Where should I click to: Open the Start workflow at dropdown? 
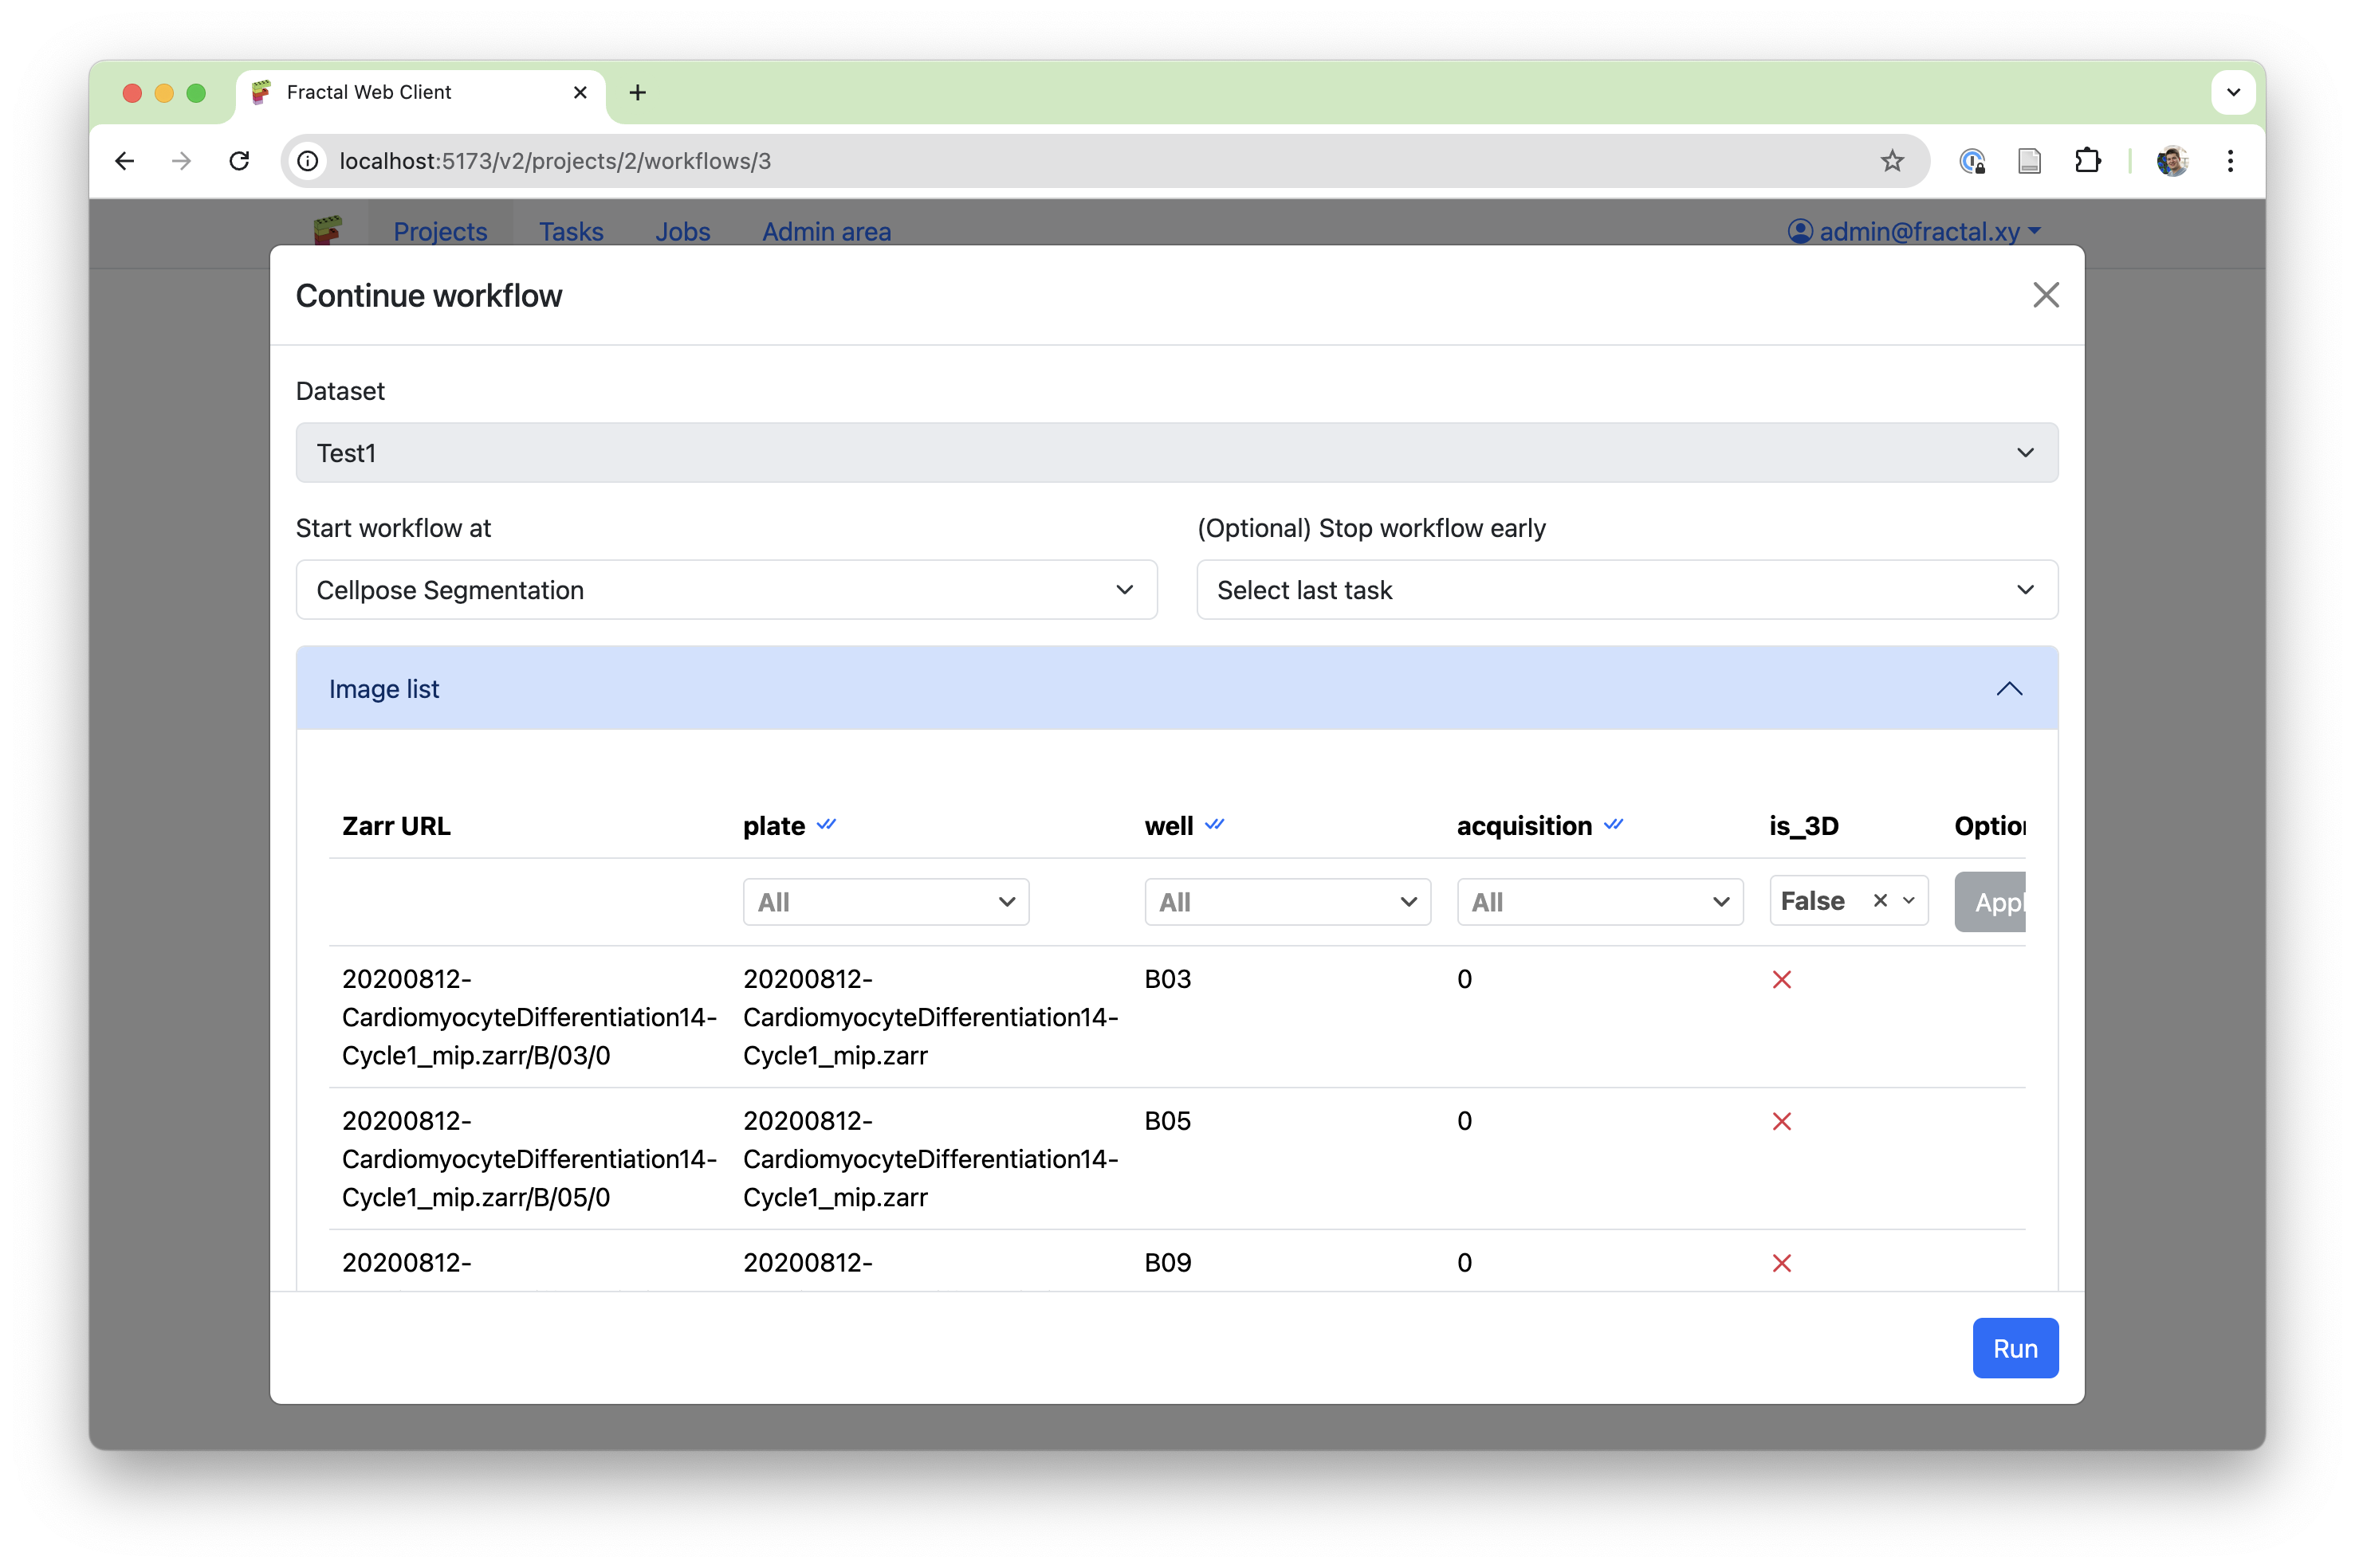click(x=726, y=590)
